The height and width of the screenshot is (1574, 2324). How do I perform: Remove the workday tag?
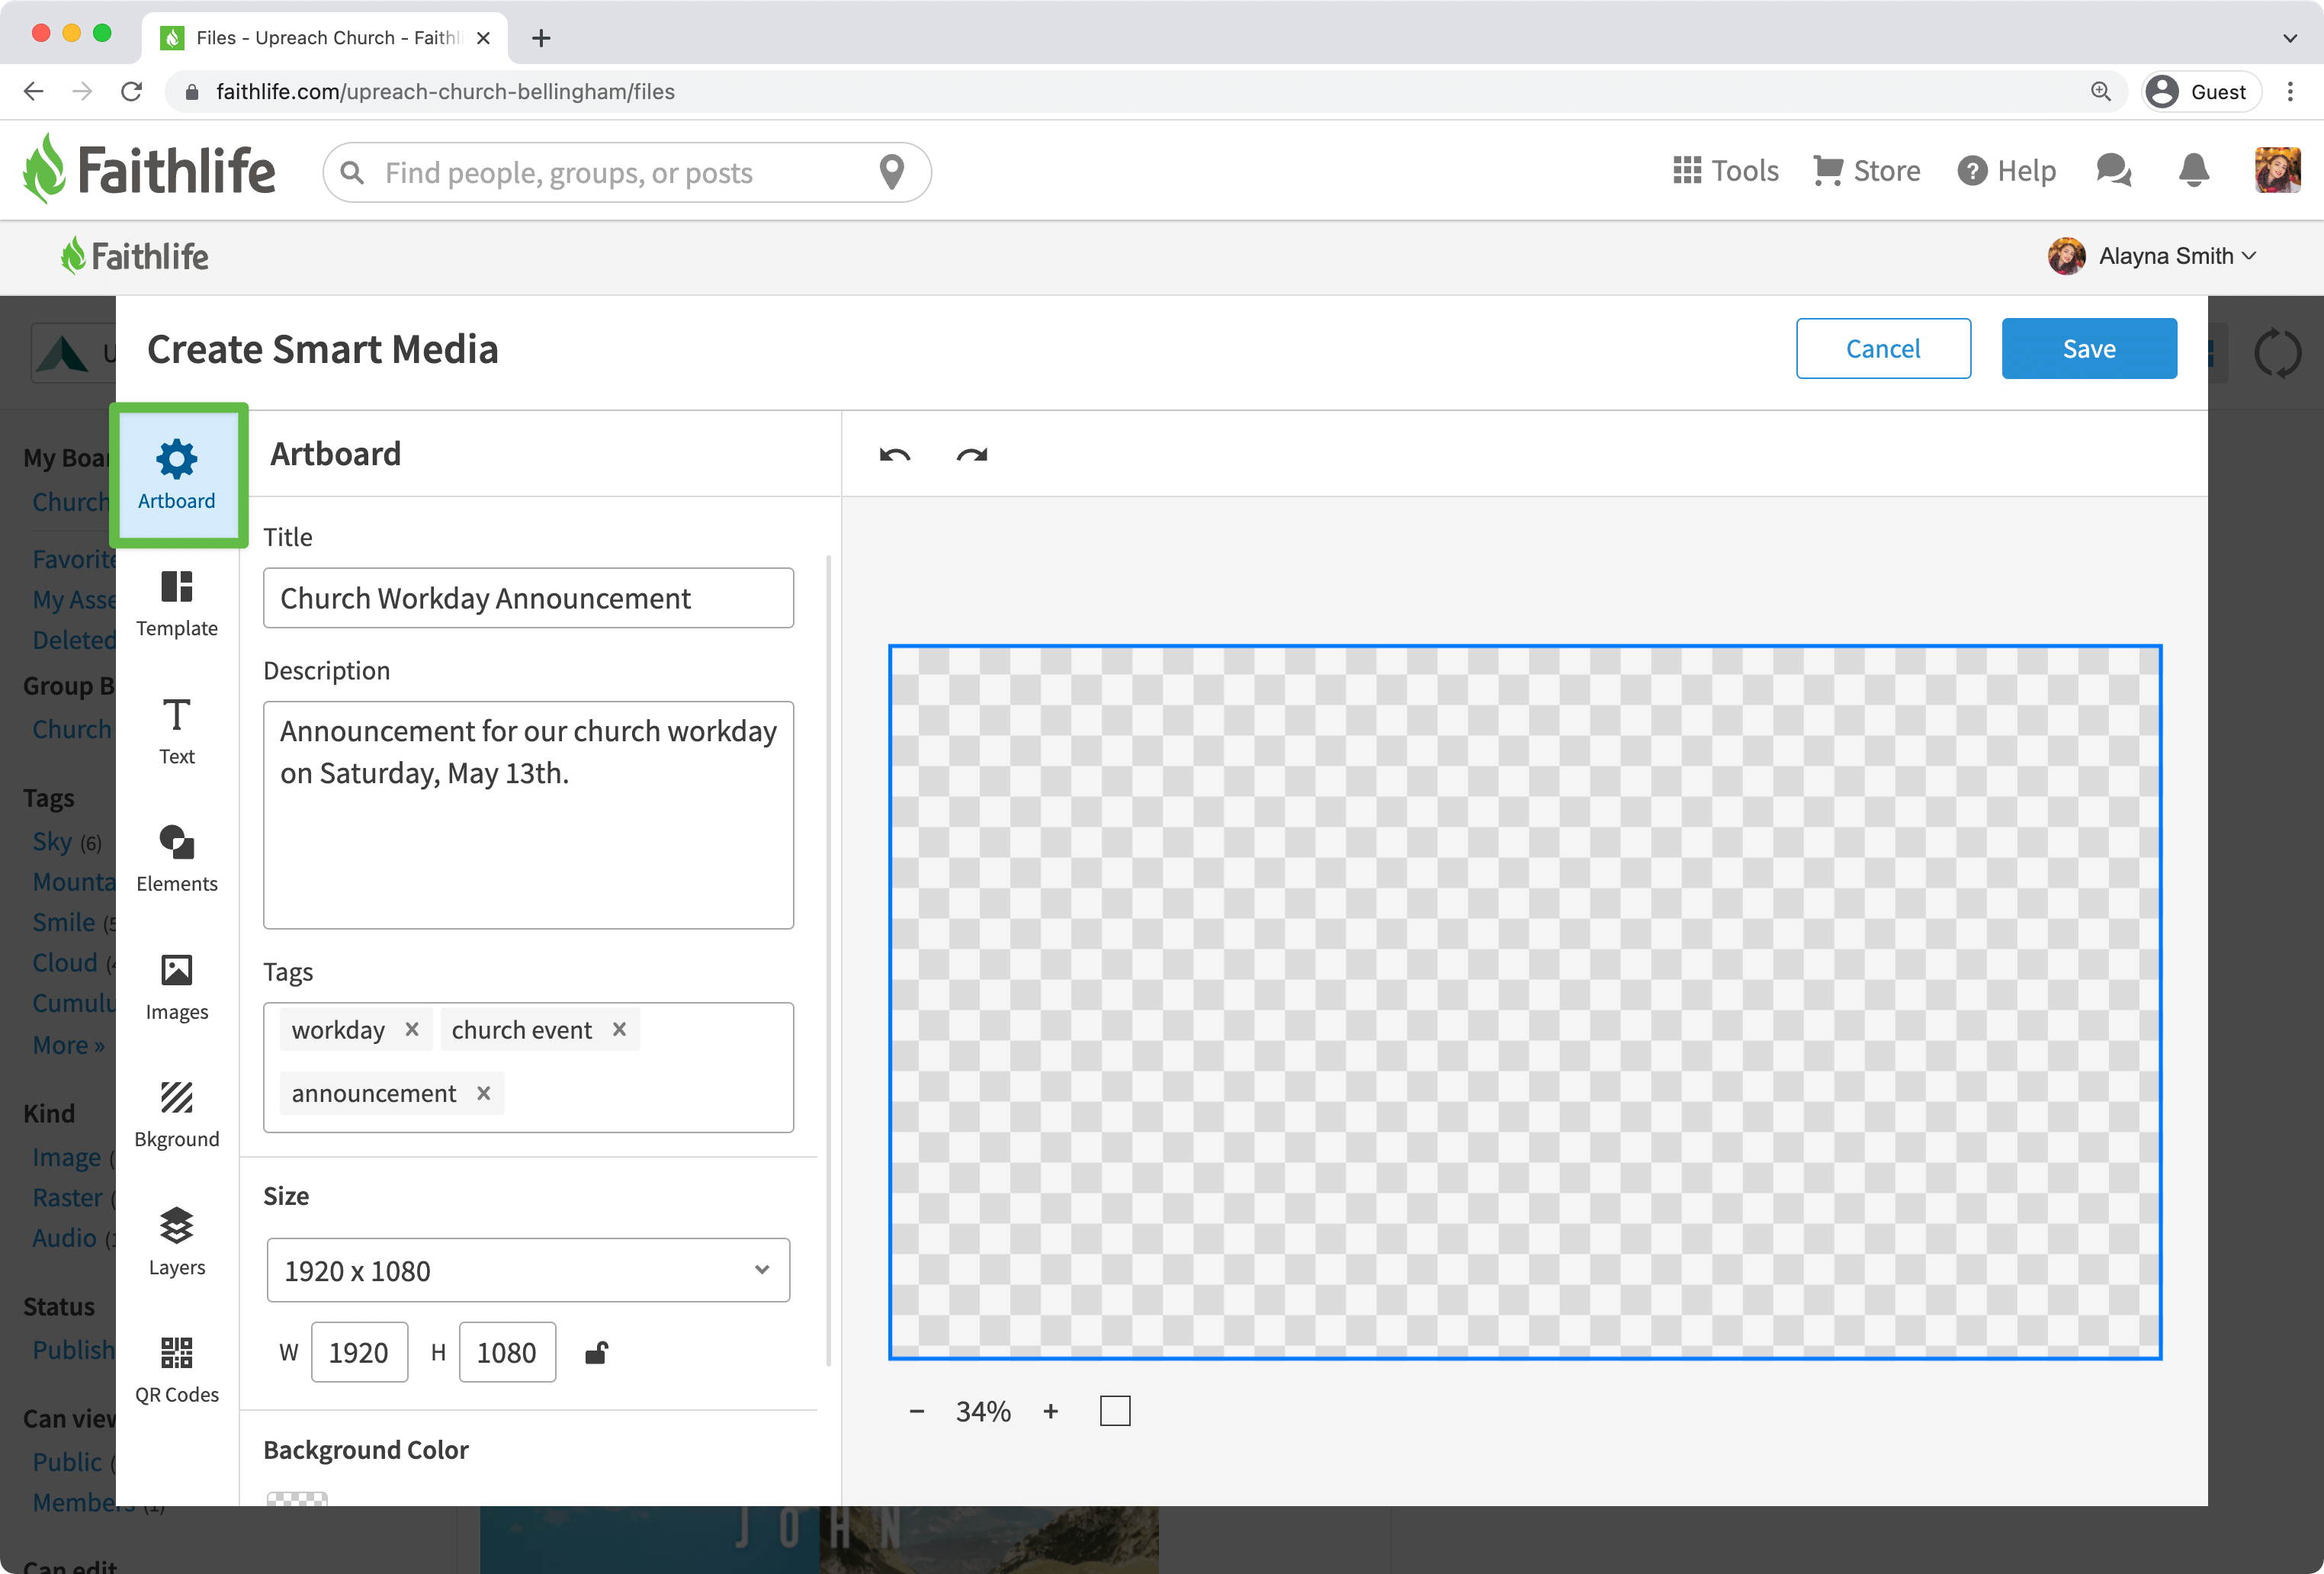tap(411, 1029)
